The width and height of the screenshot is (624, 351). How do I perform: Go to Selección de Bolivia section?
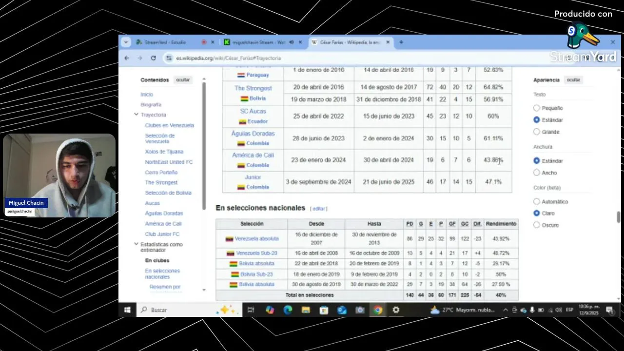click(x=168, y=193)
